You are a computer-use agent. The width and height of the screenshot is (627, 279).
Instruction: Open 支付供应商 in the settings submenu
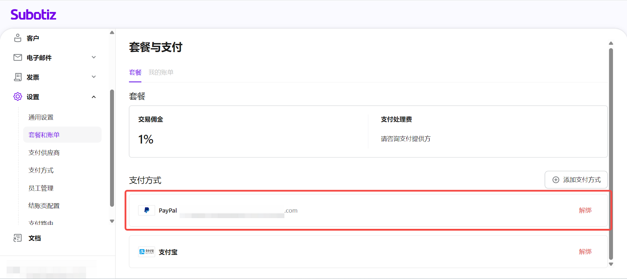click(x=44, y=152)
